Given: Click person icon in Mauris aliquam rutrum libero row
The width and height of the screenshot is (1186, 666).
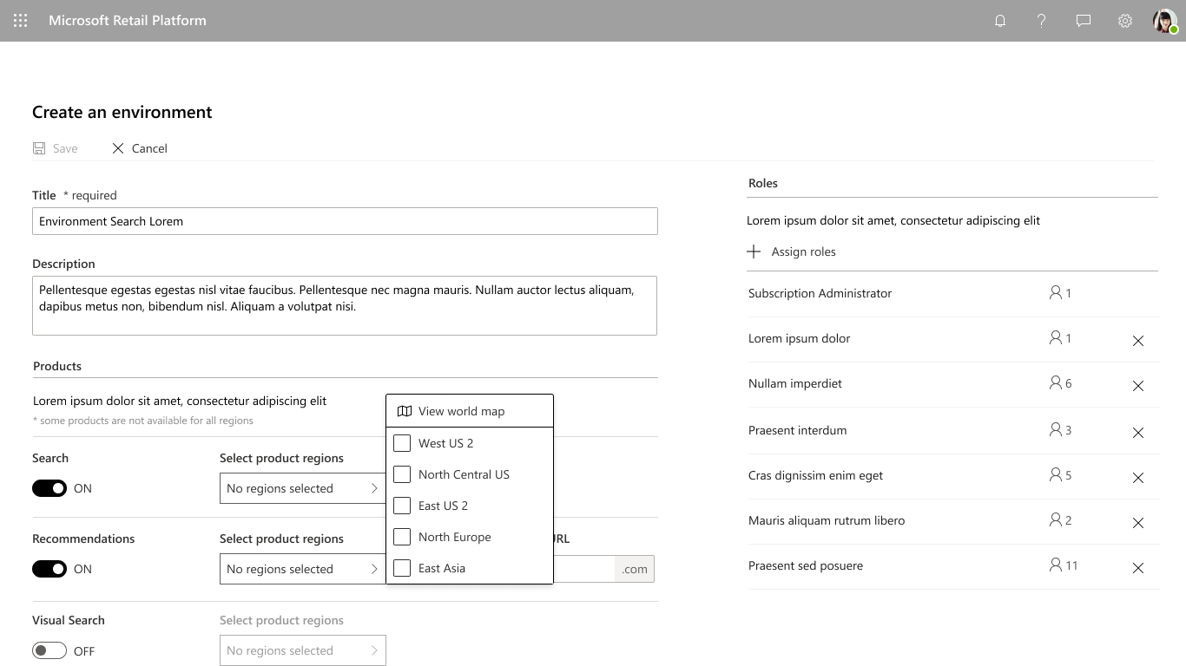Looking at the screenshot, I should (1056, 520).
